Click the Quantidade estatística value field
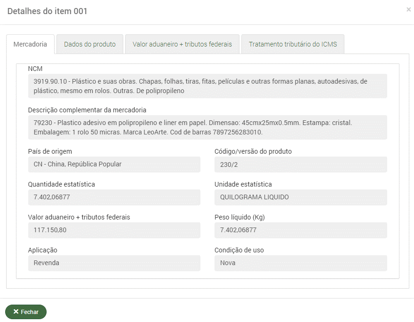 coord(114,197)
